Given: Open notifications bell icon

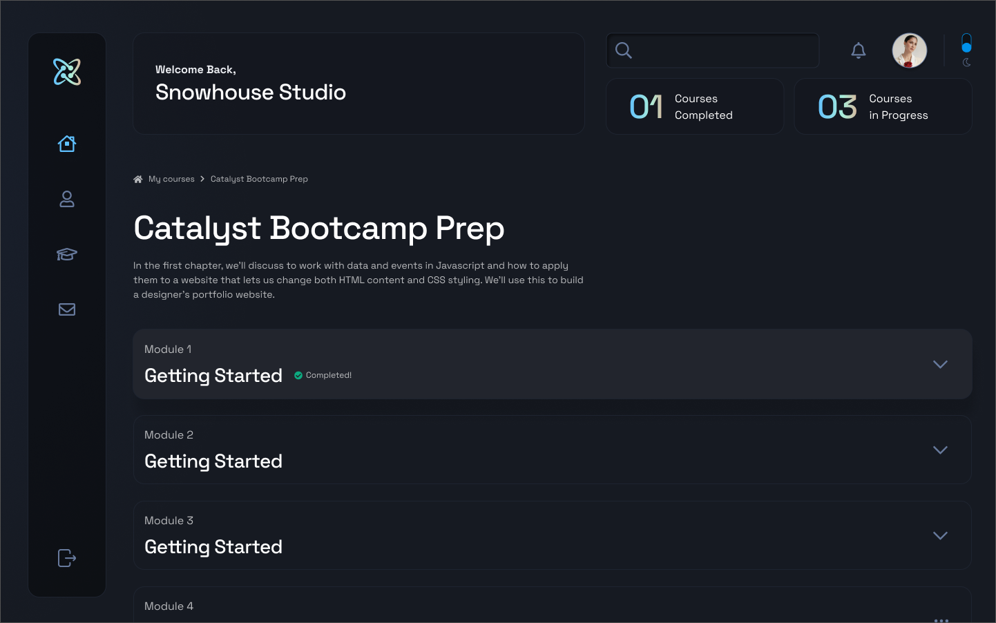Looking at the screenshot, I should pos(859,50).
